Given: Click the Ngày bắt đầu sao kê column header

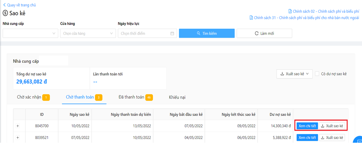Looking at the screenshot, I should [179, 114].
